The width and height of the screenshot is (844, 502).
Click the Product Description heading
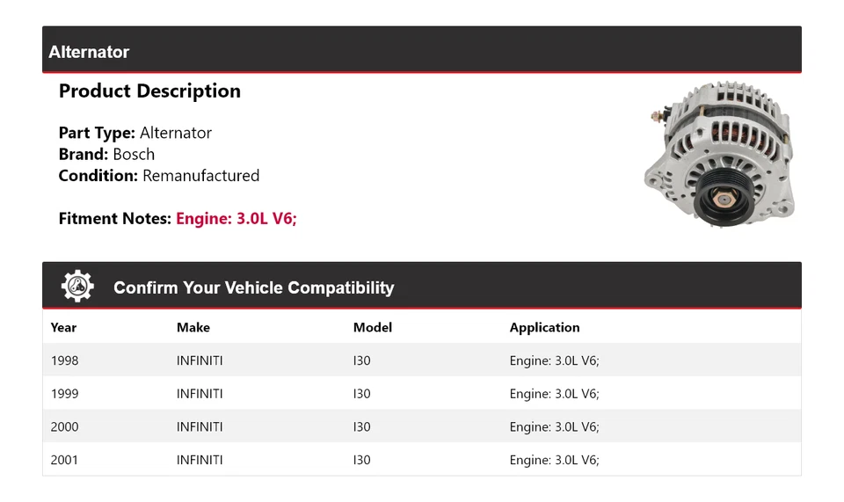(x=149, y=91)
